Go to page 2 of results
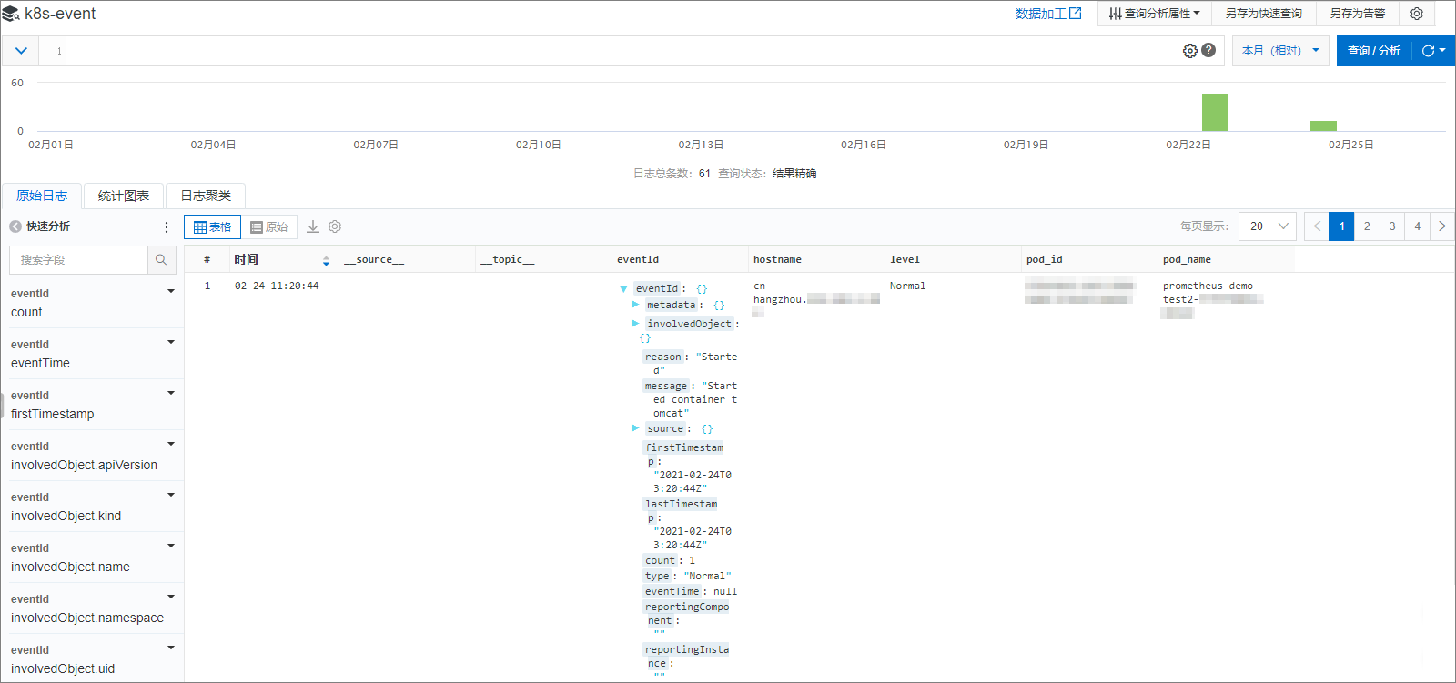Viewport: 1456px width, 683px height. pos(1367,226)
